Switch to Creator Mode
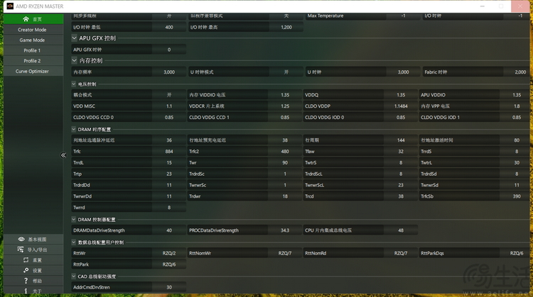The image size is (533, 297). tap(33, 30)
